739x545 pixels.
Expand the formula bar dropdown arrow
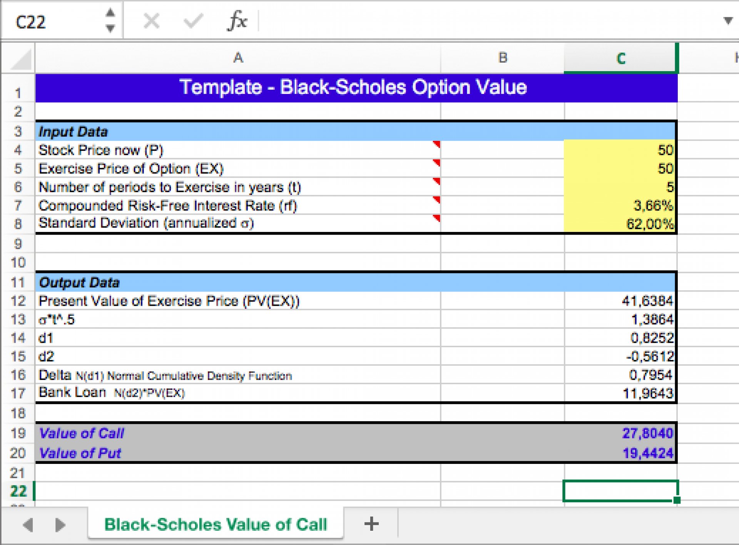click(727, 20)
